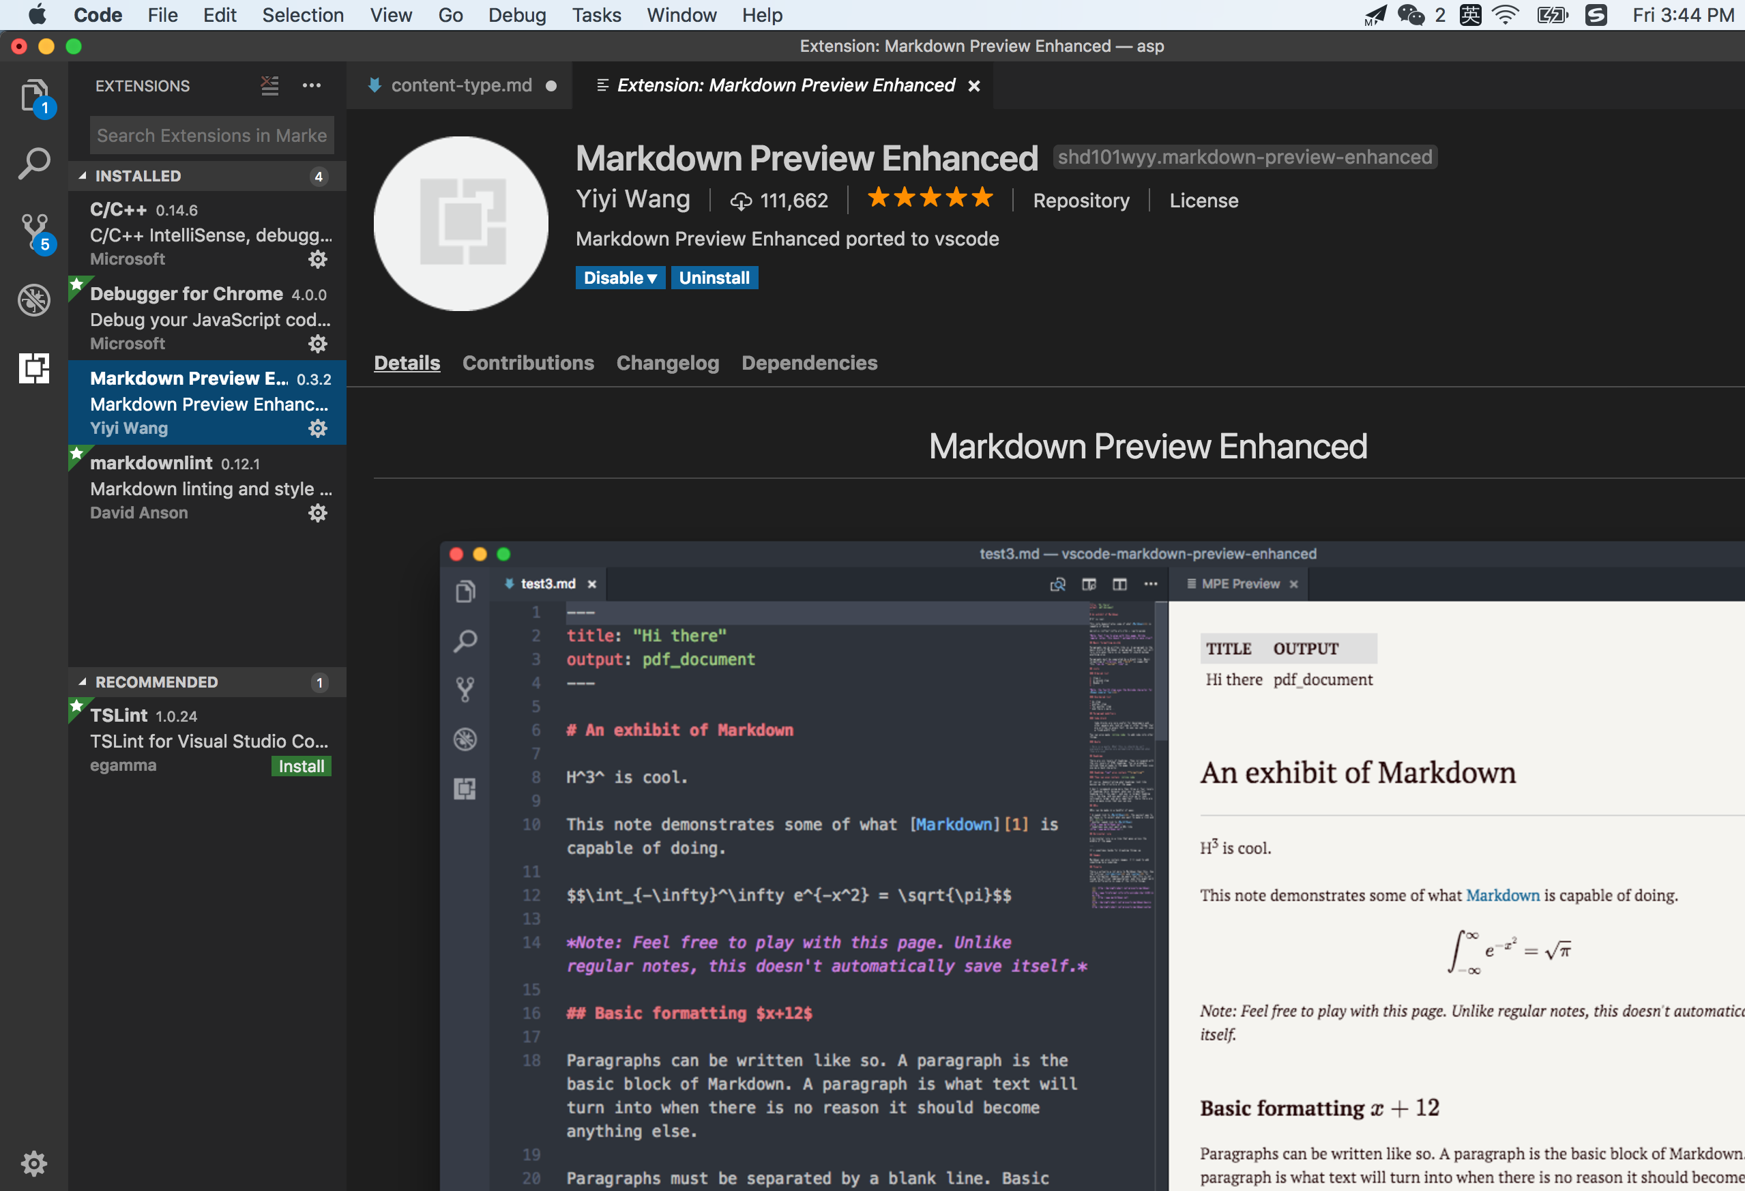Image resolution: width=1745 pixels, height=1191 pixels.
Task: Open the Help menu
Action: 761,15
